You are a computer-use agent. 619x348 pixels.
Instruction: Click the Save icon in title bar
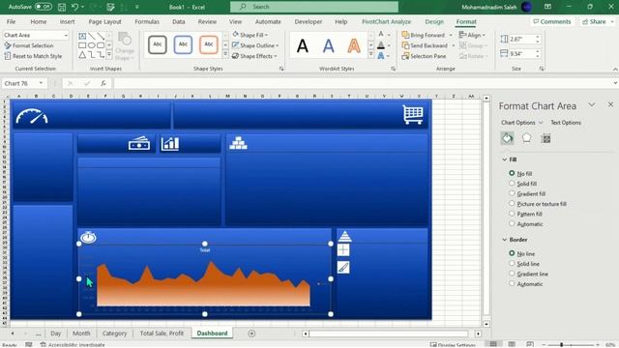[62, 7]
